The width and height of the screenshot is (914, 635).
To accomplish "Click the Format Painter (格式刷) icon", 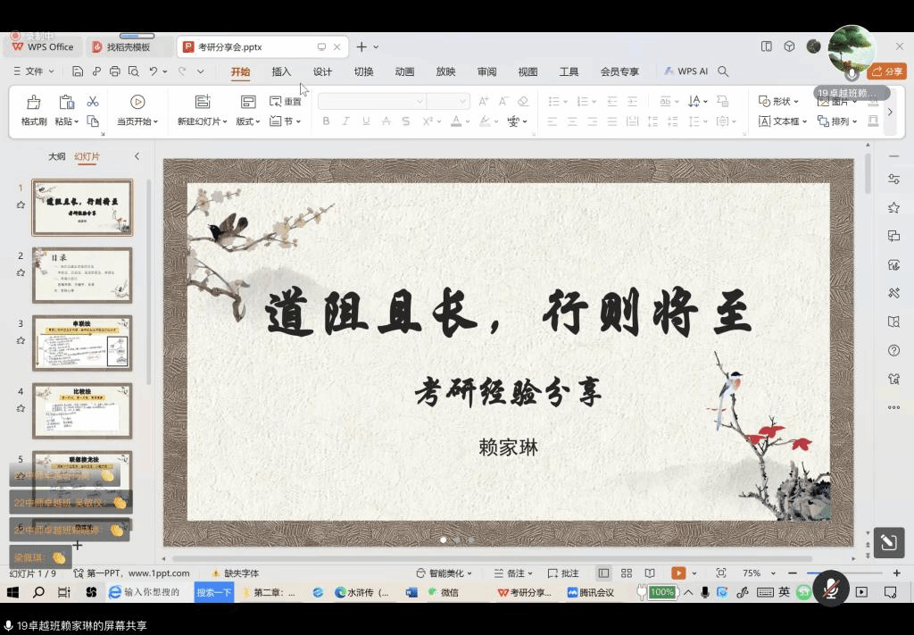I will (34, 102).
